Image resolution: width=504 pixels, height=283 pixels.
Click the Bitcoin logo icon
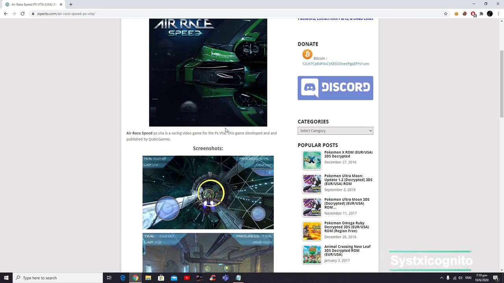(x=307, y=54)
